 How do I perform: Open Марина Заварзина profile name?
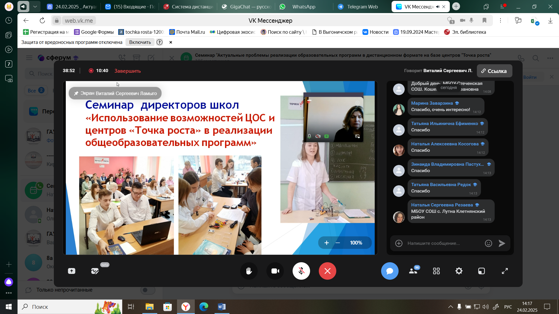432,103
